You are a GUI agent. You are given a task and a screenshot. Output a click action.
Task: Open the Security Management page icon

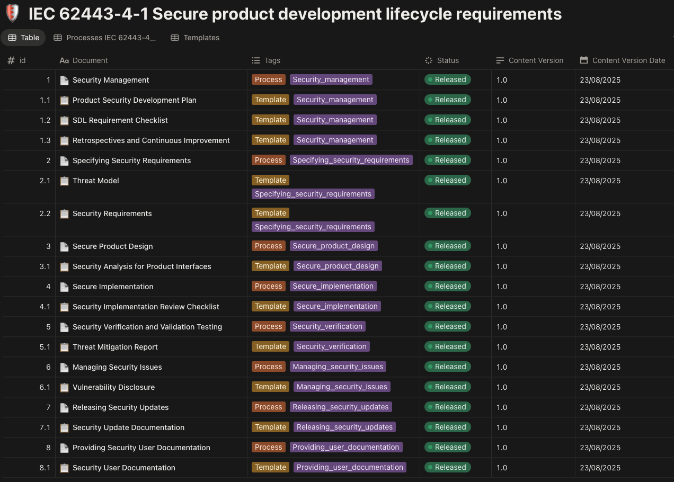(x=64, y=80)
